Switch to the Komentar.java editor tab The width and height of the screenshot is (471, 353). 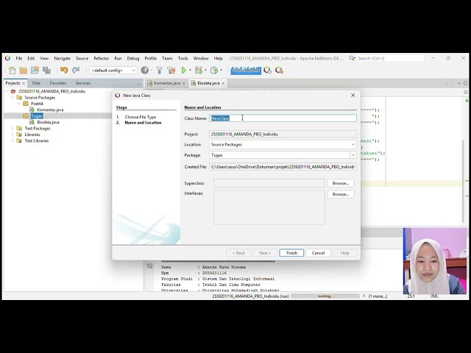click(167, 83)
